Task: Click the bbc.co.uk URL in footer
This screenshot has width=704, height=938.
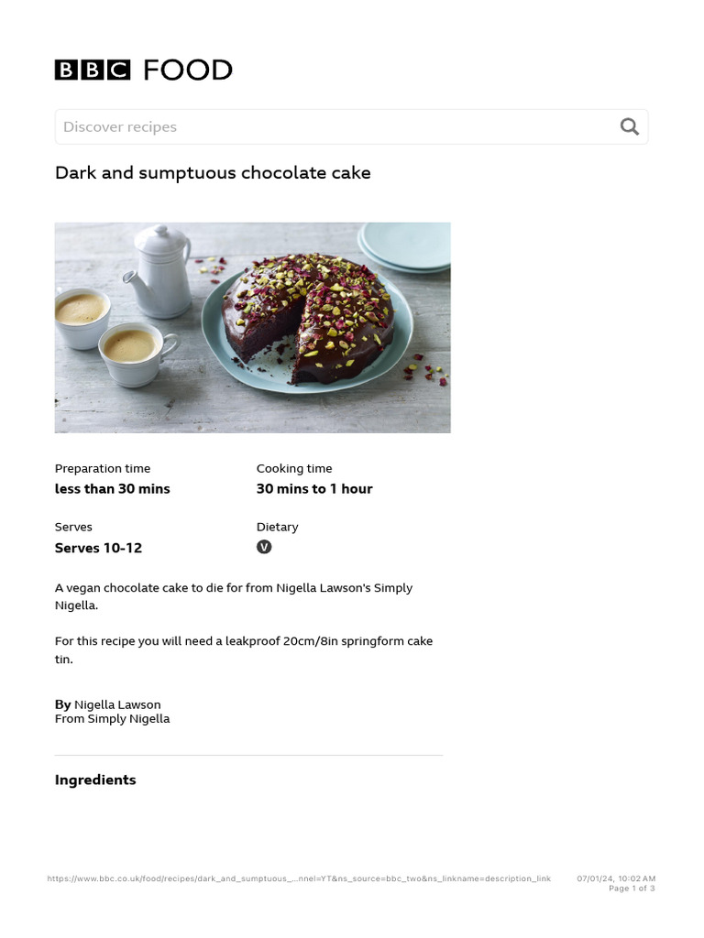Action: 299,878
